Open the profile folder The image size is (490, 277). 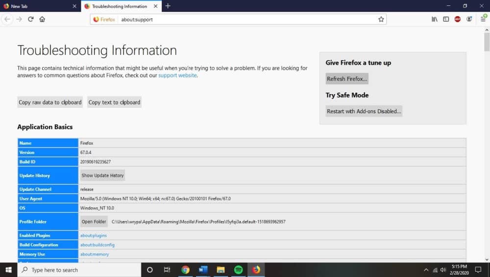click(94, 222)
